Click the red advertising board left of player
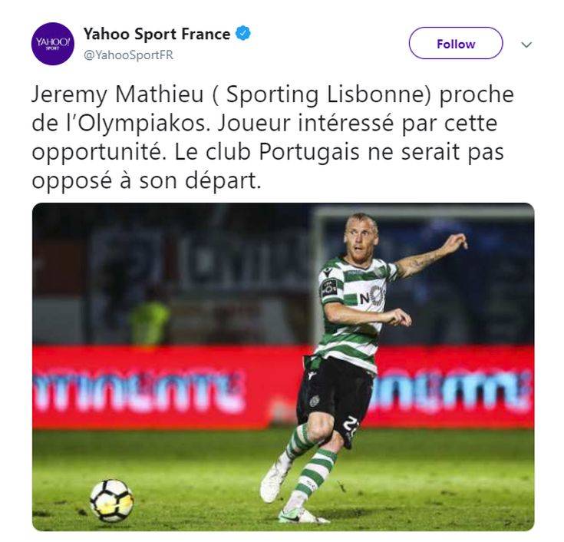564x542 pixels. tap(166, 387)
